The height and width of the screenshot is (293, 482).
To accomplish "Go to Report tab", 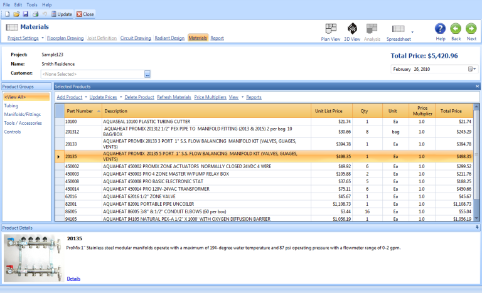I will point(217,38).
